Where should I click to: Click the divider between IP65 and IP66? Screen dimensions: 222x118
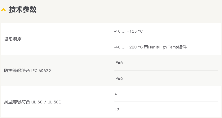pyautogui.click(x=166, y=70)
